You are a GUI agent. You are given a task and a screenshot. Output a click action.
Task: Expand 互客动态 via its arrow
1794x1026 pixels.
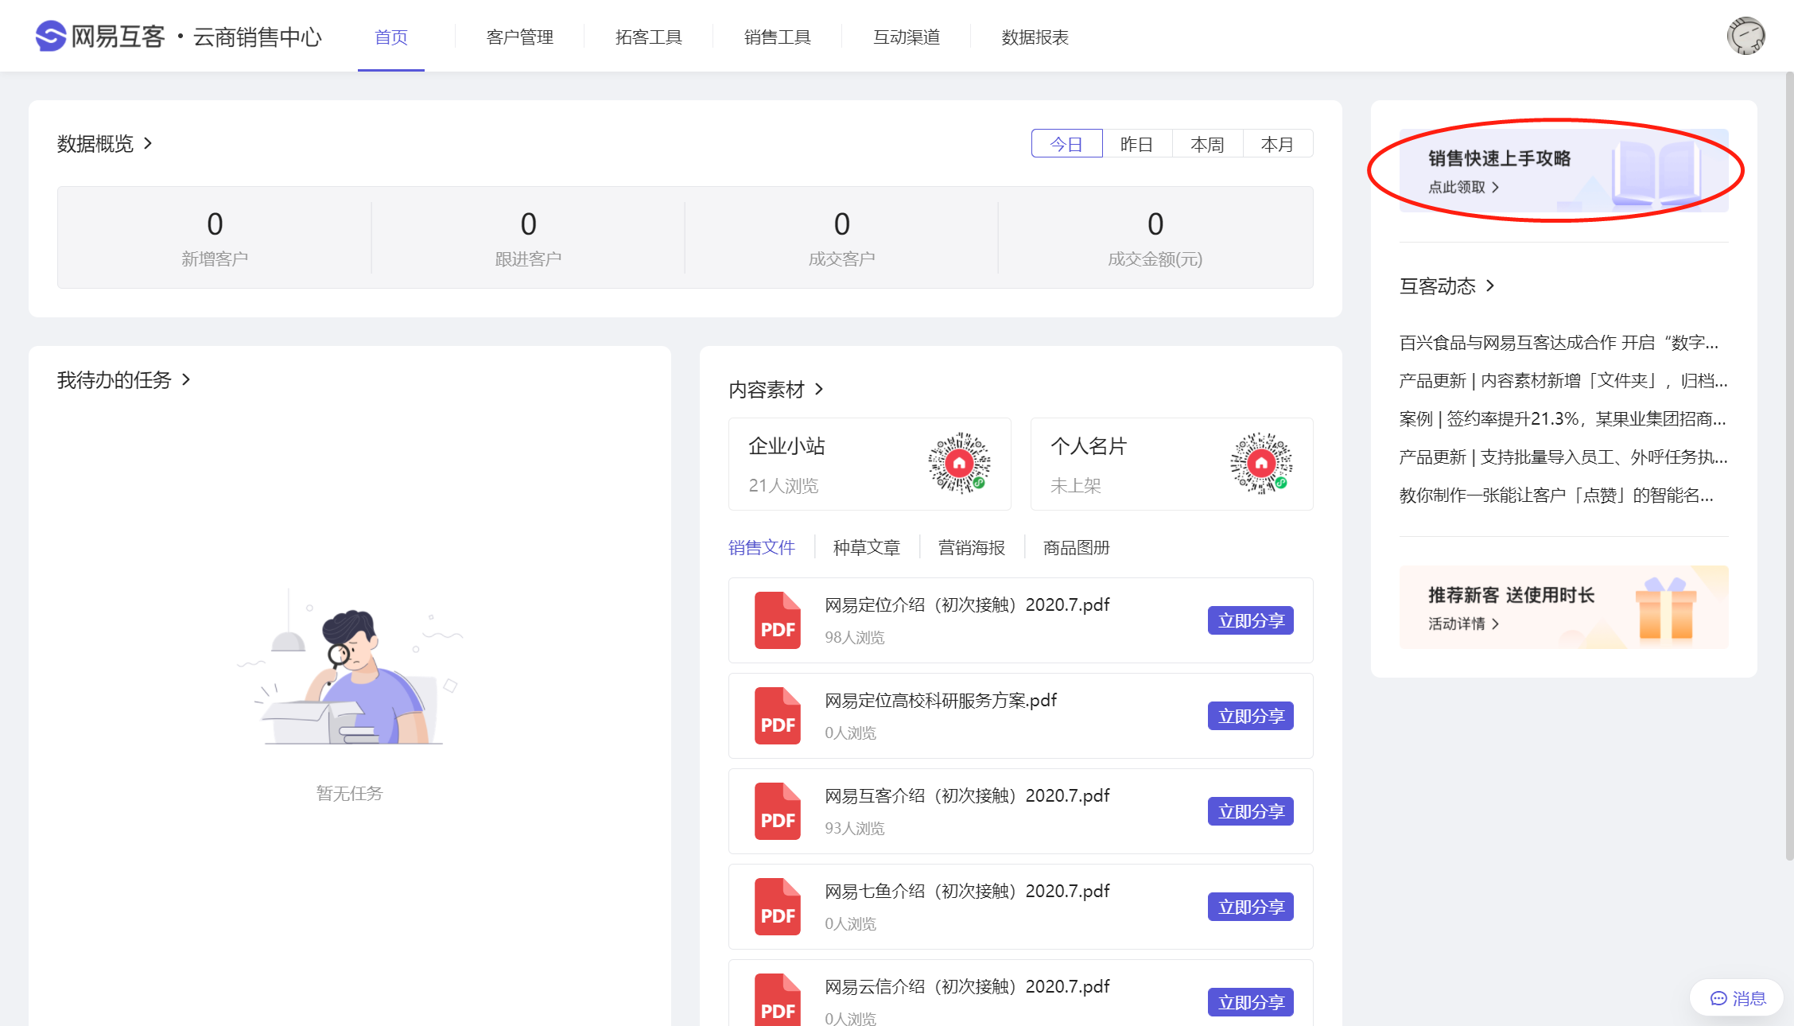point(1490,286)
